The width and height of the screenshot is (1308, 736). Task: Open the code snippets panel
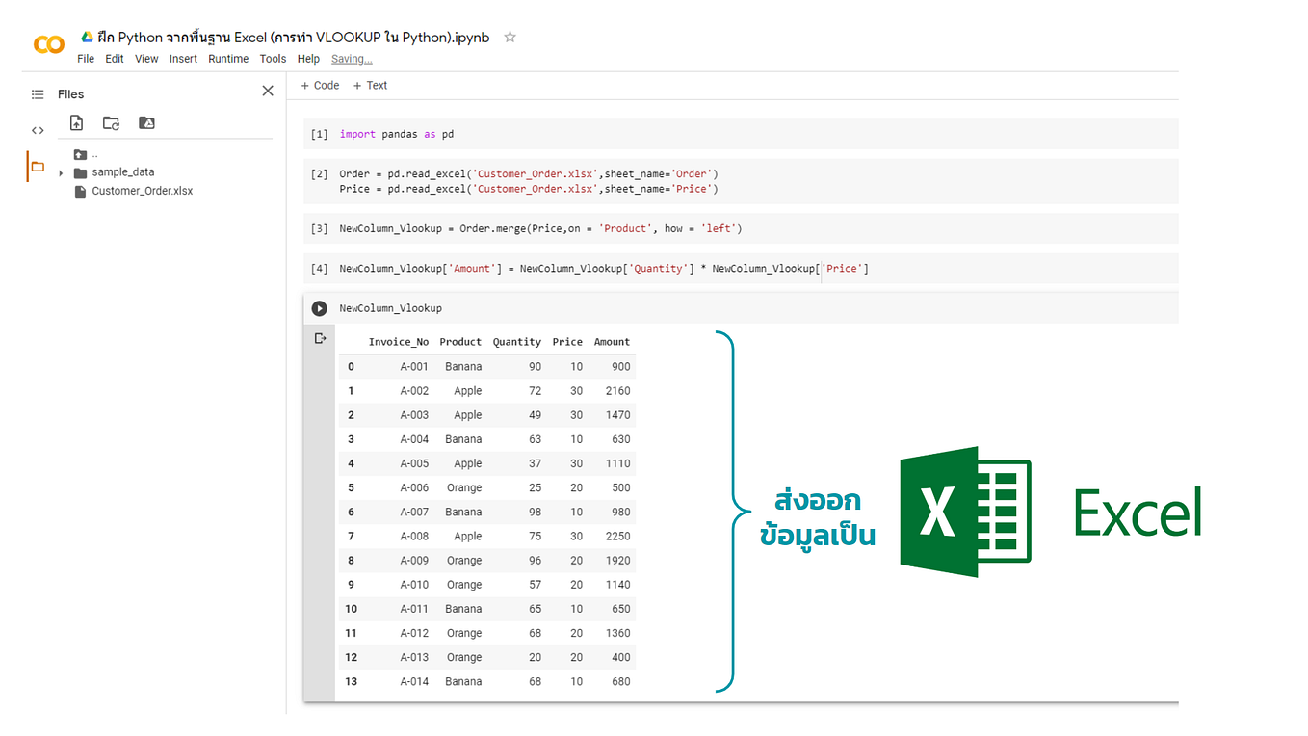coord(37,129)
